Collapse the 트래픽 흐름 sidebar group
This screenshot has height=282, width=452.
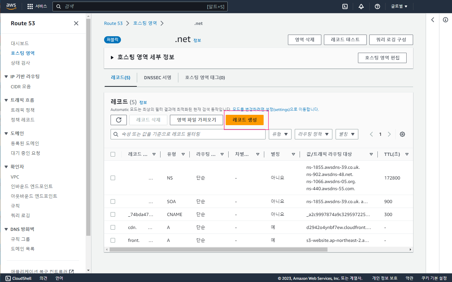click(x=6, y=100)
